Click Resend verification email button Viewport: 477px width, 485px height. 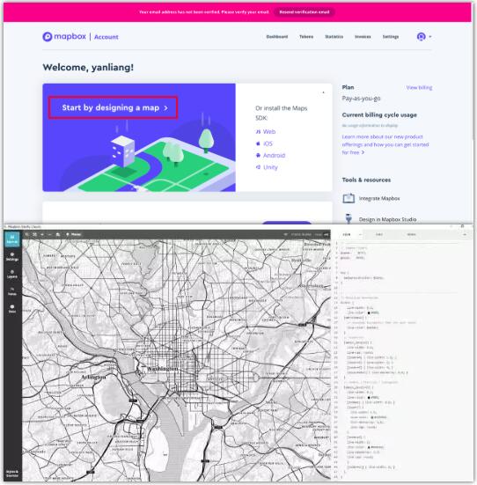[305, 12]
